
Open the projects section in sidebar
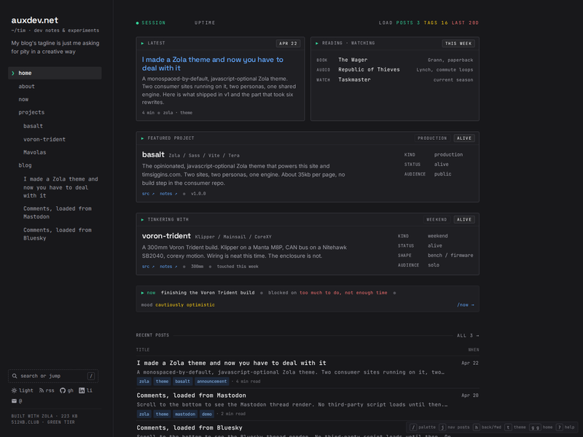31,112
